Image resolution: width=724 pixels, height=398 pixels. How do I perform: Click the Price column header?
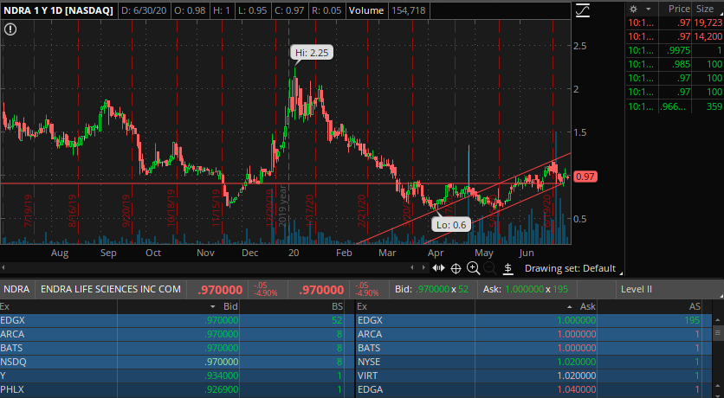coord(679,9)
